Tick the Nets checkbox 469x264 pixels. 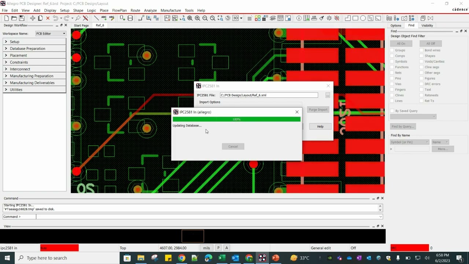392,73
